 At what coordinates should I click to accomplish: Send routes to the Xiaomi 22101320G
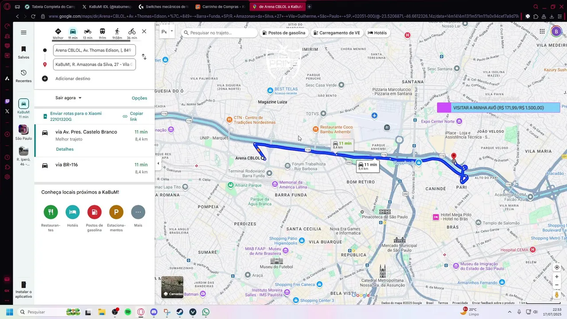pyautogui.click(x=75, y=117)
